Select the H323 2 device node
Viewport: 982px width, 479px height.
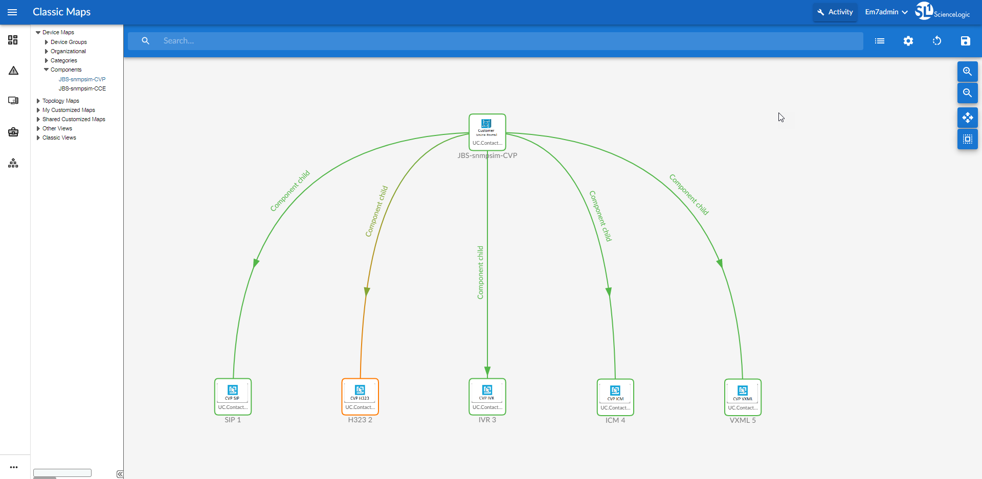coord(360,397)
